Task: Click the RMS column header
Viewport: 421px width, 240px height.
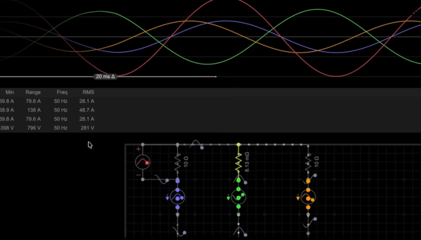Action: (88, 92)
